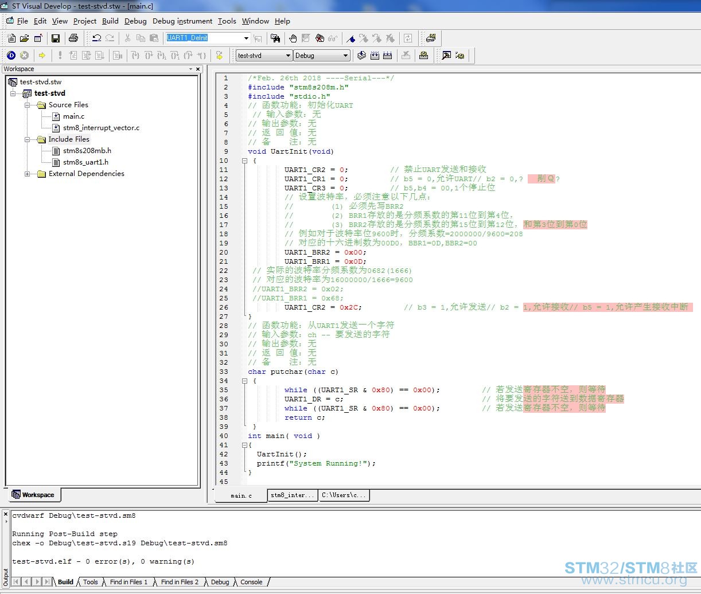Click the Compile file icon

(x=361, y=56)
